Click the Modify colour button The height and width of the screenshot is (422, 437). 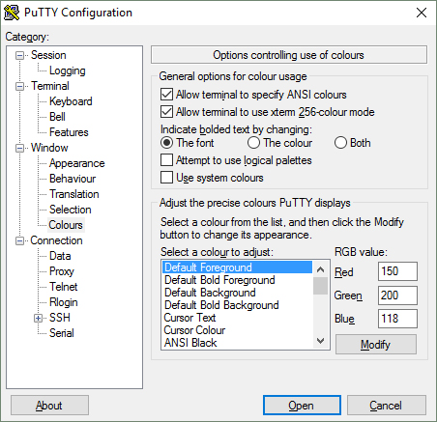click(376, 345)
